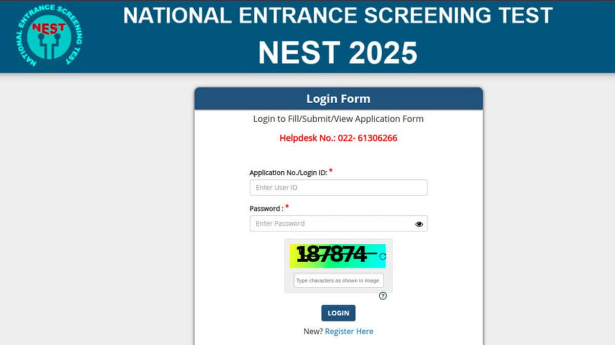Focus the Application No./Login ID field
Image resolution: width=615 pixels, height=345 pixels.
point(339,188)
